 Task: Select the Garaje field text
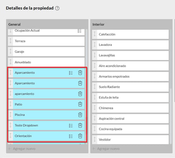(x=19, y=52)
